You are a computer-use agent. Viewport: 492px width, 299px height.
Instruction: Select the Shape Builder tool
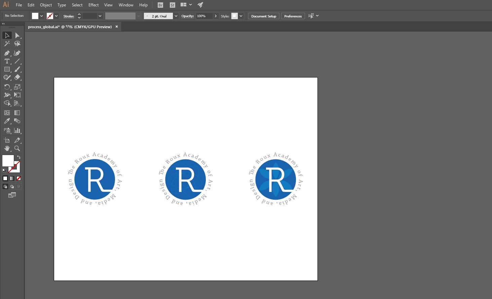(7, 103)
